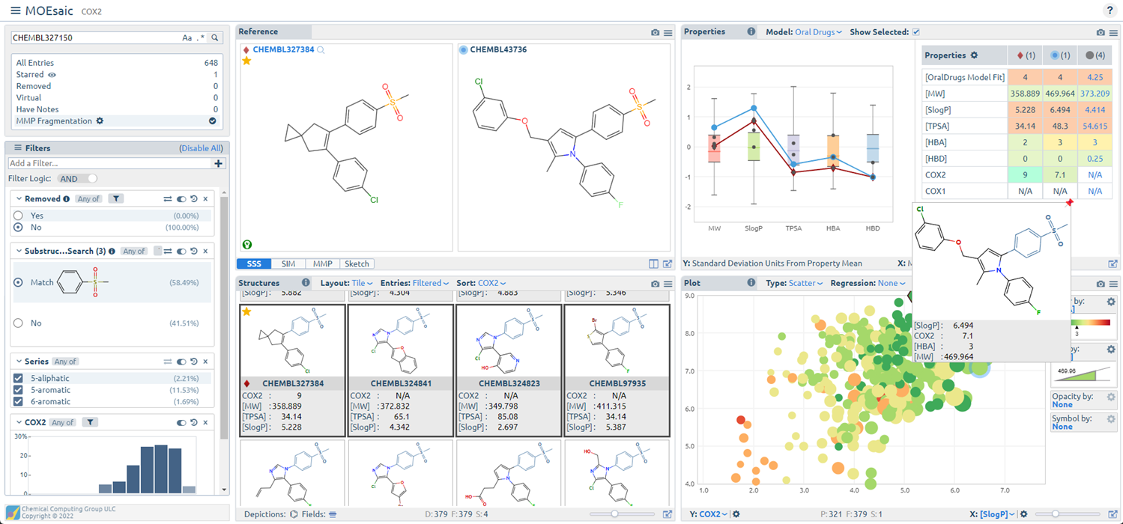Viewport: 1123px width, 524px height.
Task: Click the help question mark icon
Action: click(x=1110, y=10)
